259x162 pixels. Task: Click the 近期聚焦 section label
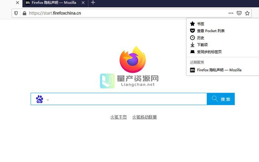197,62
